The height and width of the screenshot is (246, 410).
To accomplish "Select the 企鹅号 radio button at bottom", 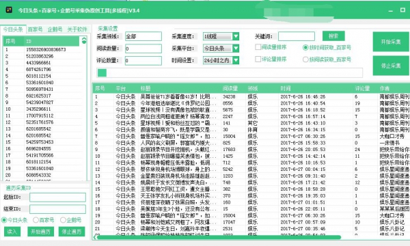I will click(x=63, y=220).
